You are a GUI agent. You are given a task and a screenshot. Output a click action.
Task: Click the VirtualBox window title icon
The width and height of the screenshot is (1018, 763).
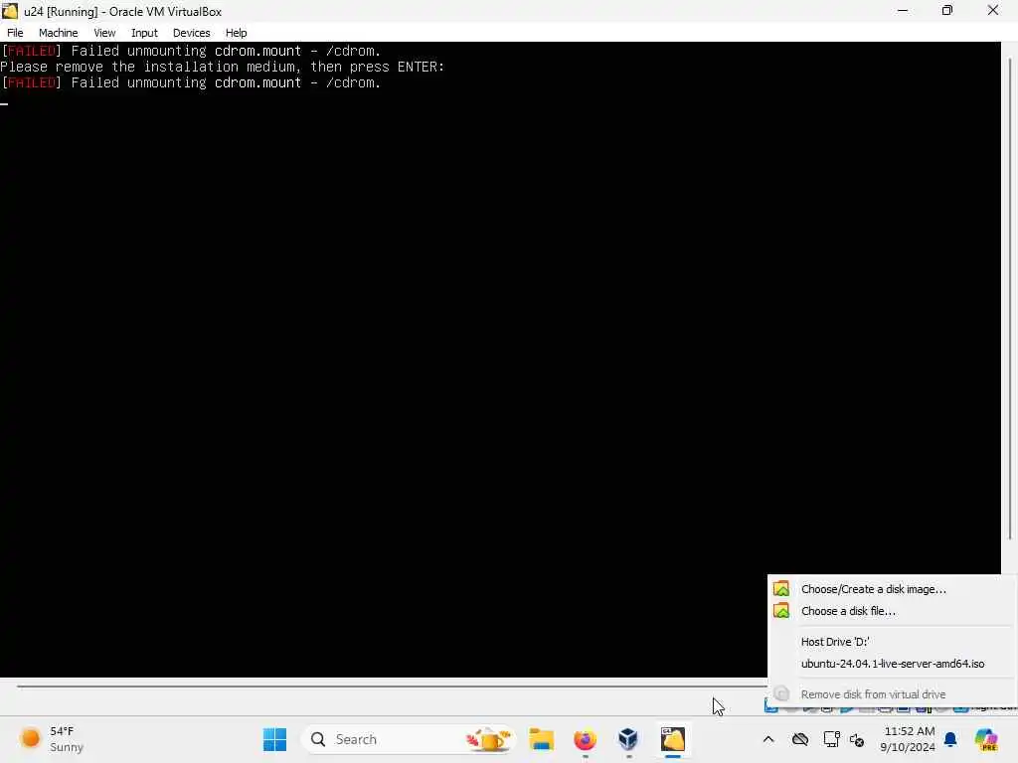pyautogui.click(x=10, y=11)
